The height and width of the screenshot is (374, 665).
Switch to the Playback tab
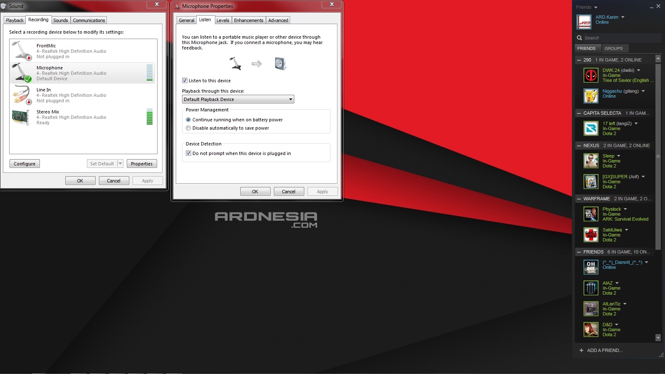click(x=15, y=20)
